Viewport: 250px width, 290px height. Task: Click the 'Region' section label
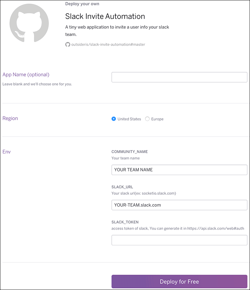tap(10, 118)
